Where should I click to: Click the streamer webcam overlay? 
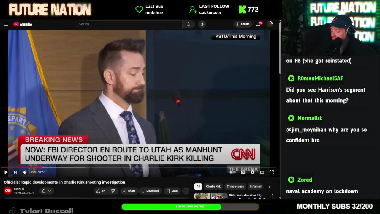[331, 28]
